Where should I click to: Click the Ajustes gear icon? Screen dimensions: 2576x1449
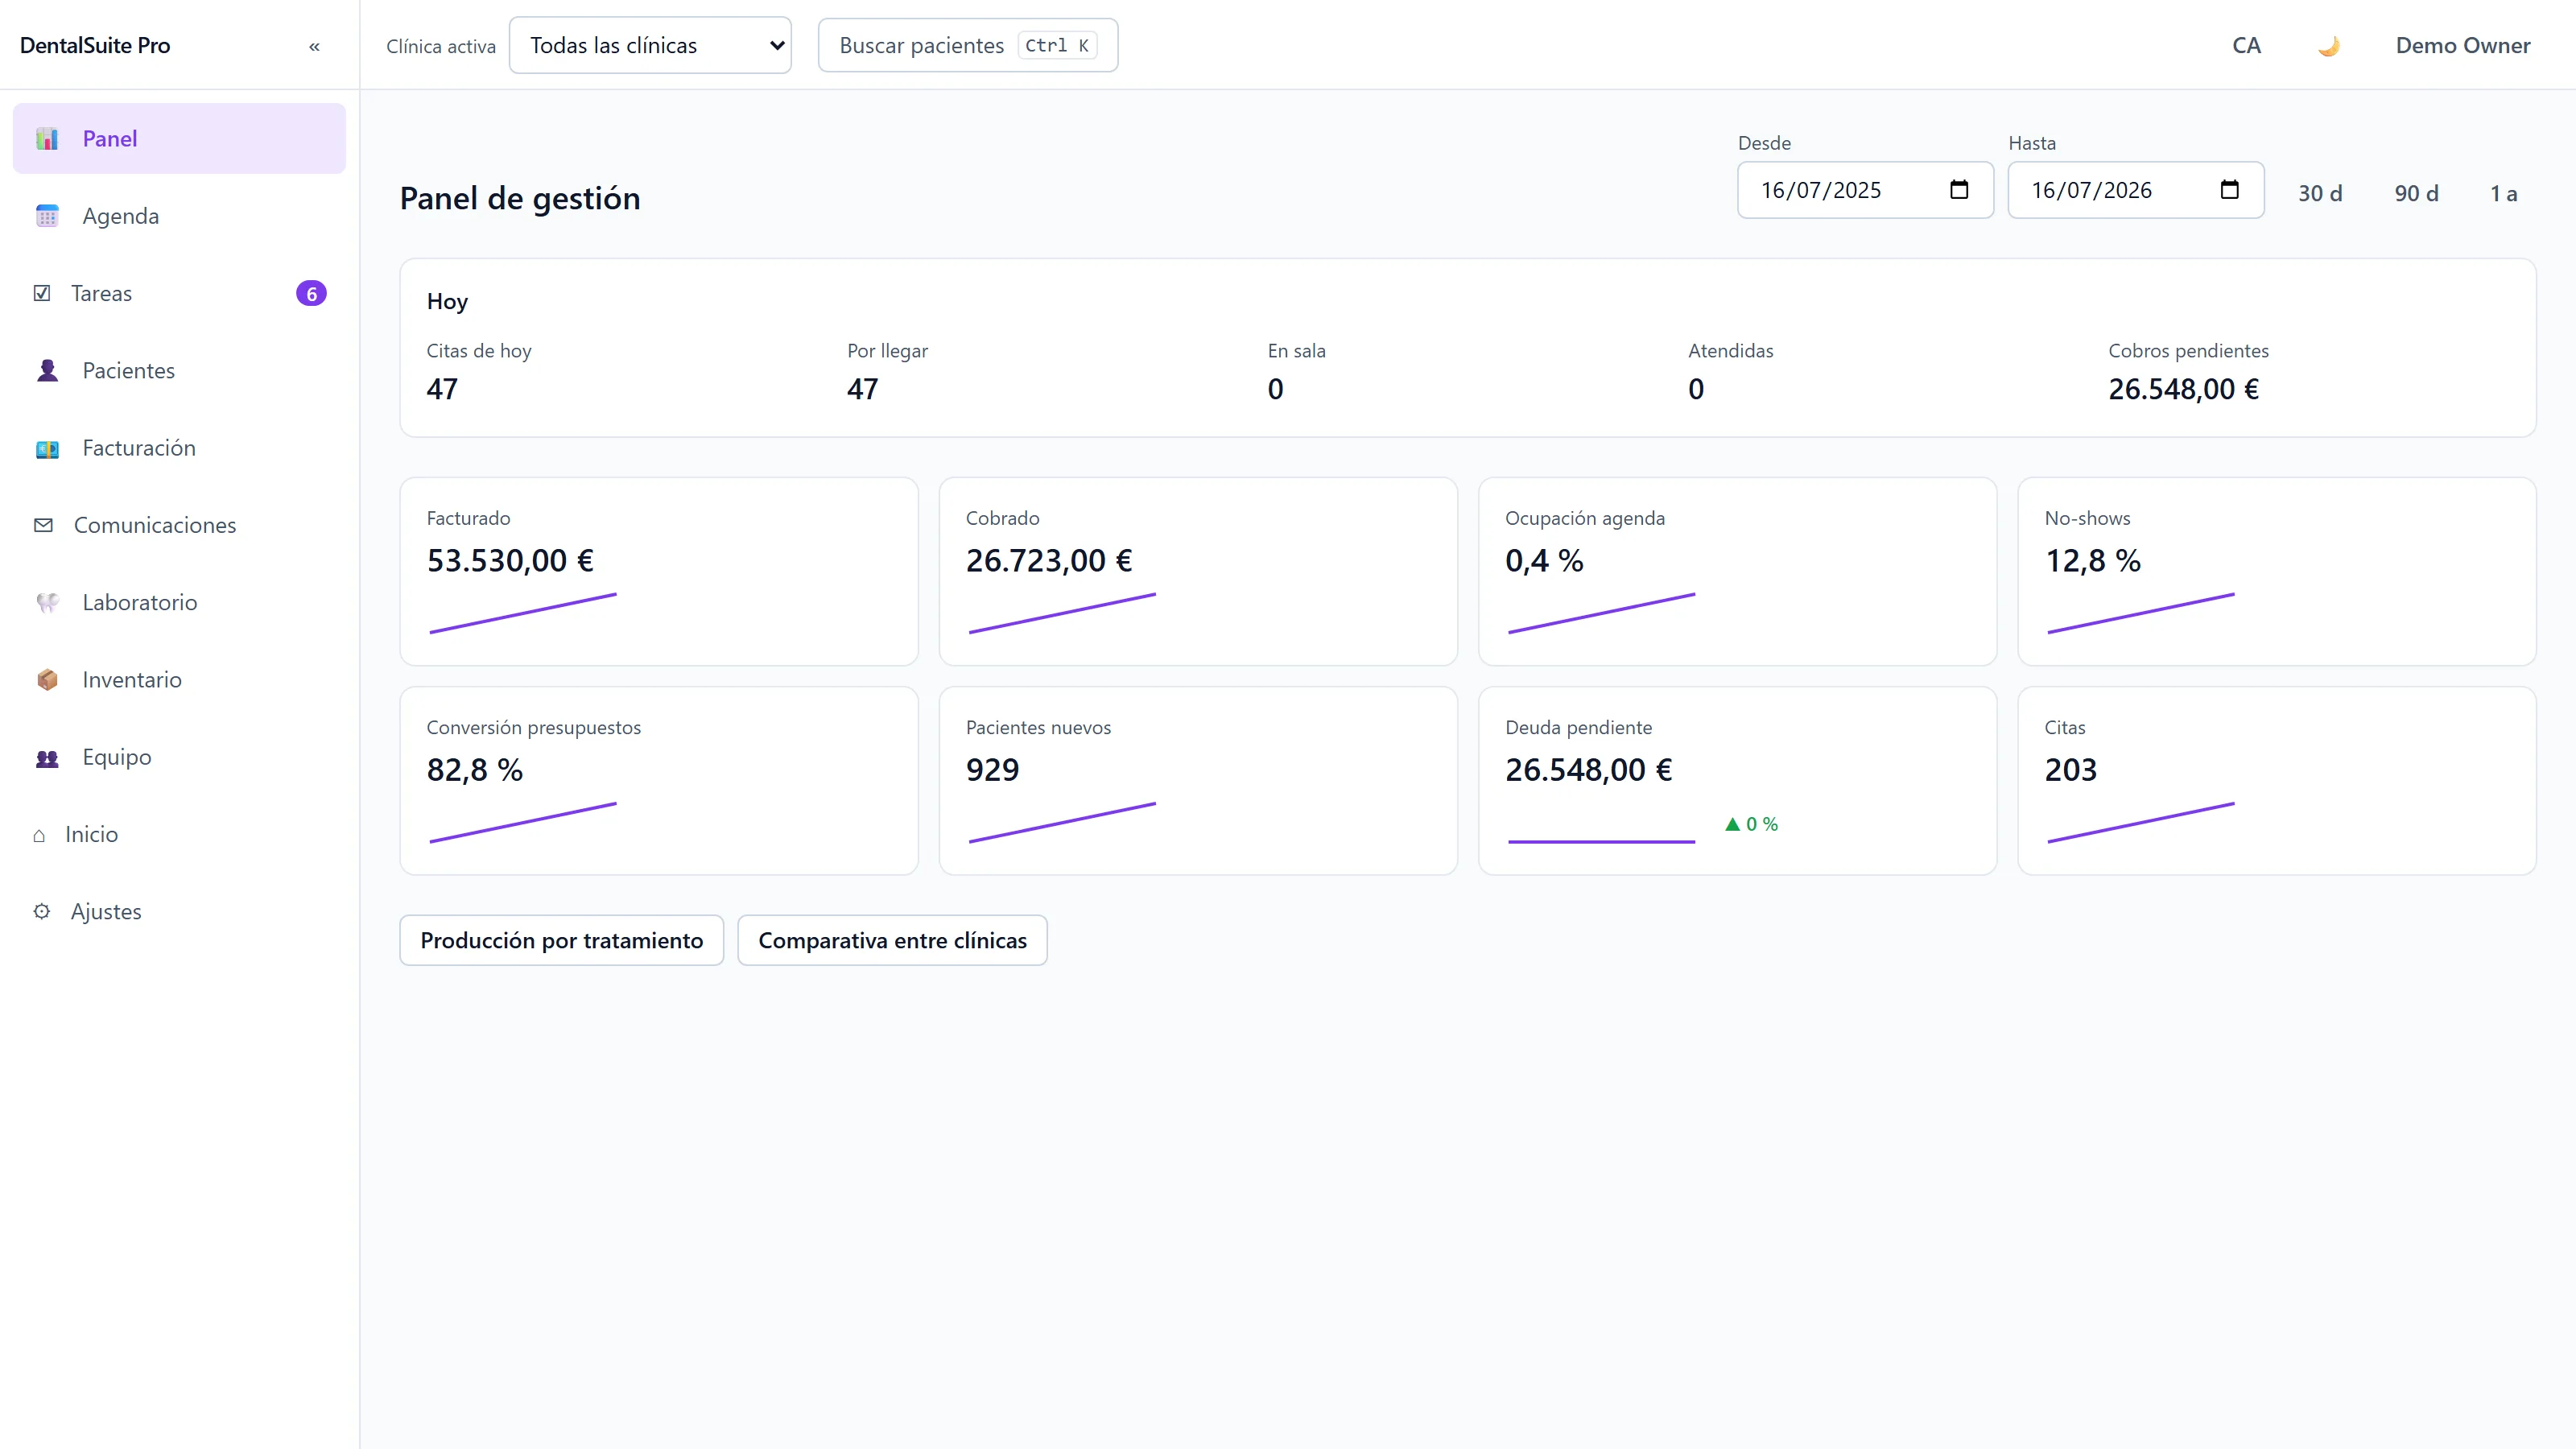click(42, 912)
